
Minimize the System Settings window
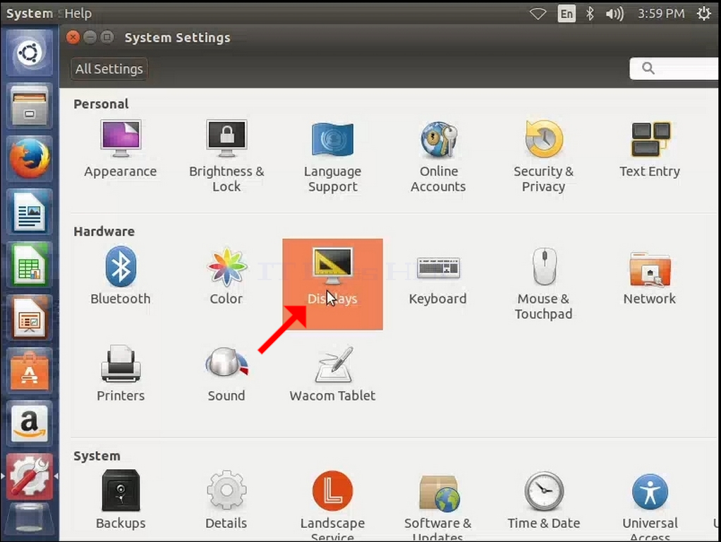click(x=90, y=37)
